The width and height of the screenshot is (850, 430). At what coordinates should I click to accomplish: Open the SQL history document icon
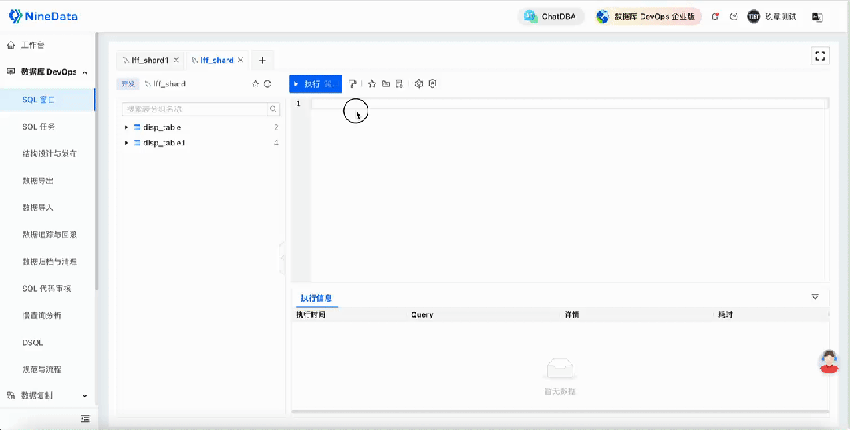[x=399, y=84]
